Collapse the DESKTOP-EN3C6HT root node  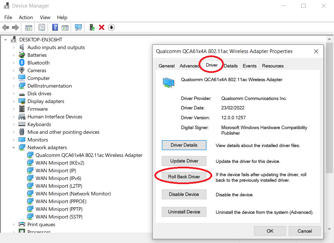tap(5, 40)
